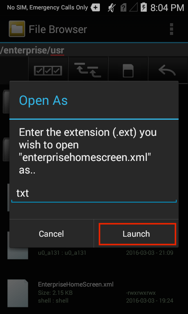Tap the 8:04 PM clock

pyautogui.click(x=167, y=8)
